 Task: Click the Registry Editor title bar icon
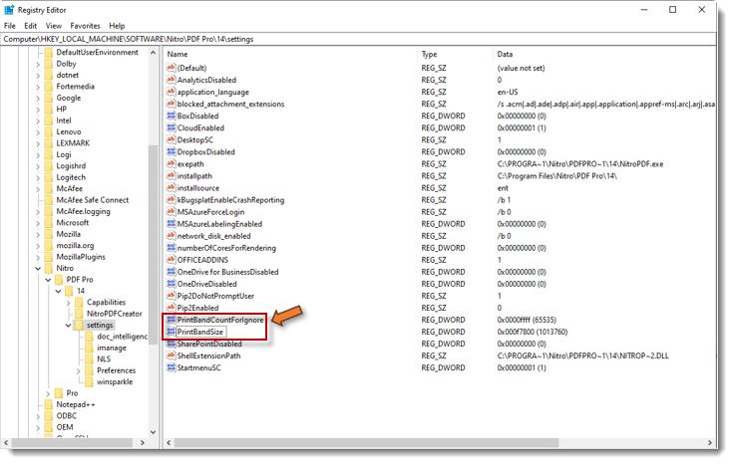click(x=9, y=10)
